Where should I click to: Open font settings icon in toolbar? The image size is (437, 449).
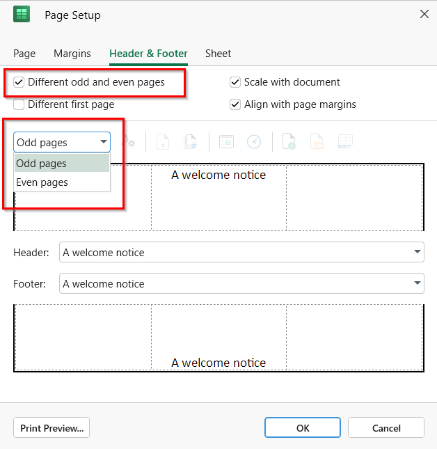click(129, 141)
